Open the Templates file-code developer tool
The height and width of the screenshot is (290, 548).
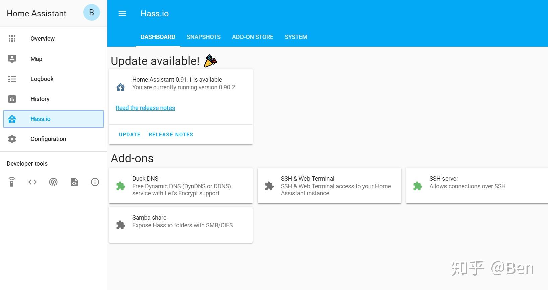[74, 182]
